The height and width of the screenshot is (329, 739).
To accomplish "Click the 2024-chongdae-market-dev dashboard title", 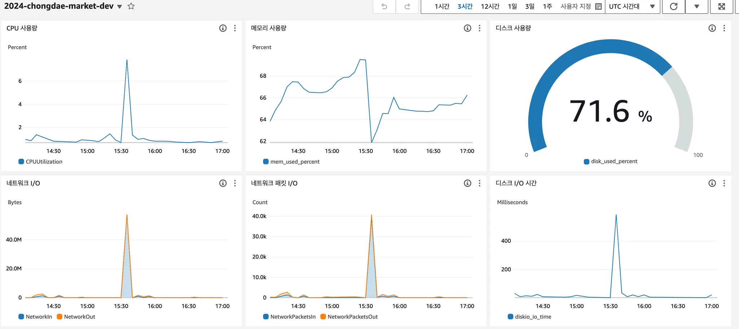I will pos(59,6).
